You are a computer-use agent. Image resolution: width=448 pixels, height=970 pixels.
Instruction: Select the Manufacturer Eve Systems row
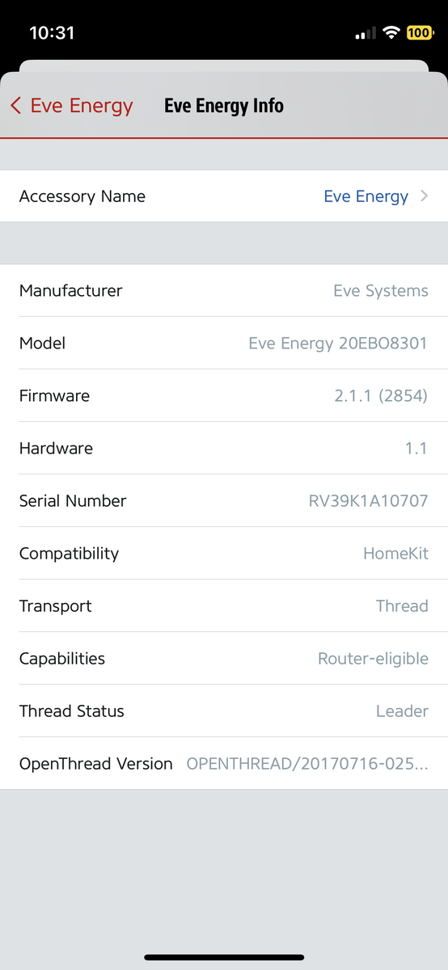point(224,290)
